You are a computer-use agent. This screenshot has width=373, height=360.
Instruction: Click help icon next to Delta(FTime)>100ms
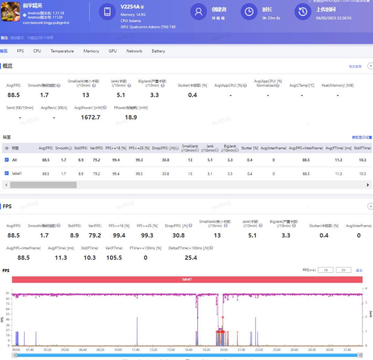tap(211, 248)
